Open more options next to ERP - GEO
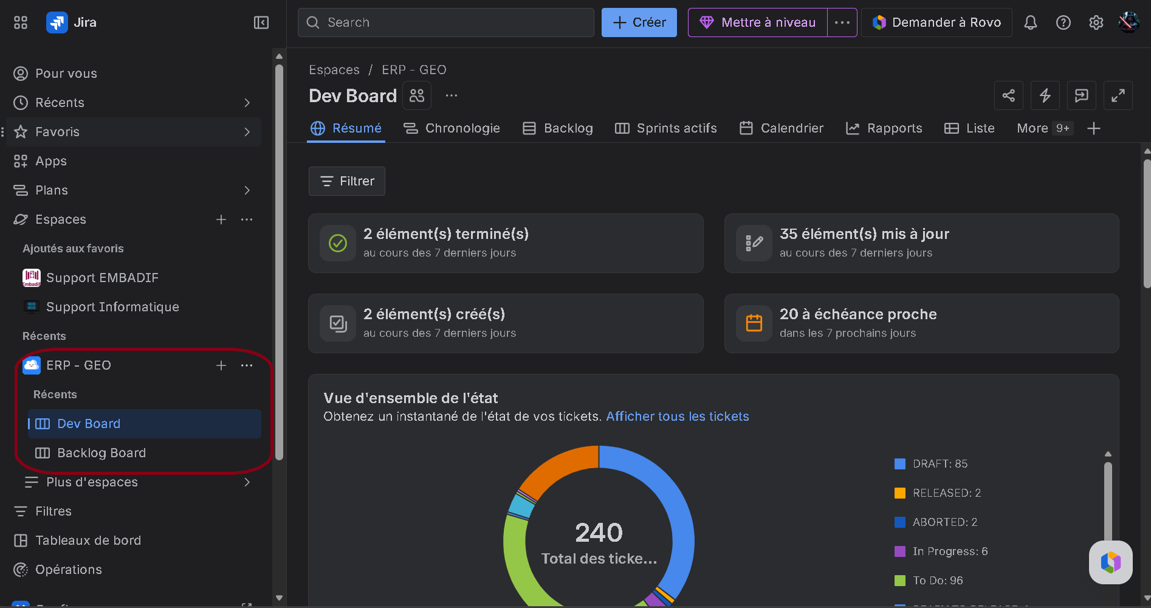Image resolution: width=1151 pixels, height=608 pixels. tap(247, 365)
